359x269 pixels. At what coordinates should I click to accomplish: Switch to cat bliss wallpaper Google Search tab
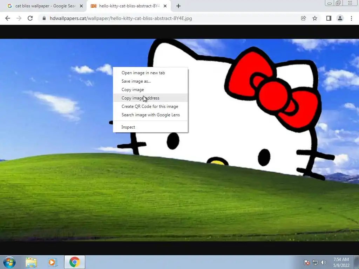pyautogui.click(x=45, y=6)
